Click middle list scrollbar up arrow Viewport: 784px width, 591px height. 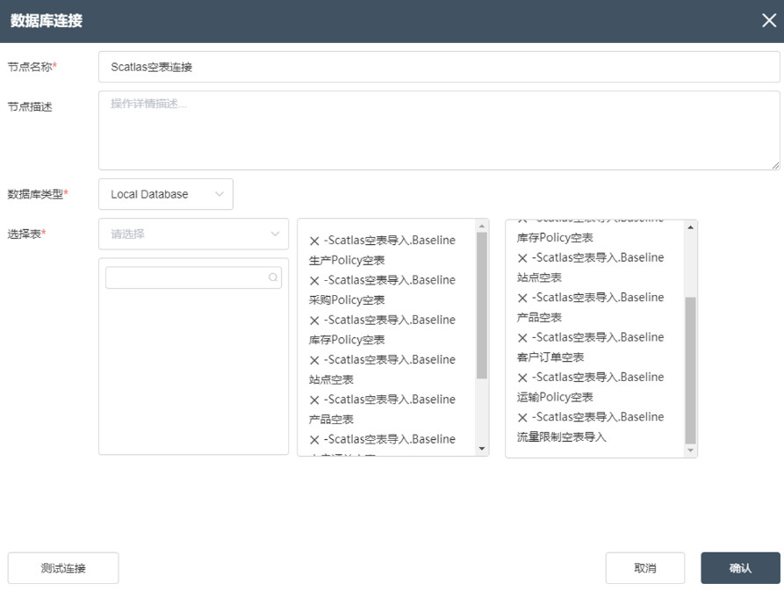(x=482, y=227)
